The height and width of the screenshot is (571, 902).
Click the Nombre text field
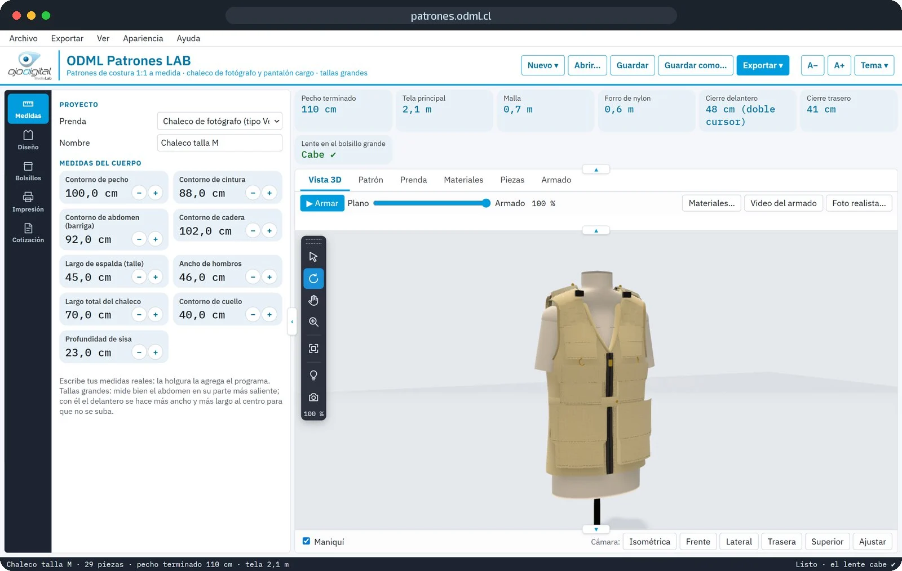click(220, 143)
